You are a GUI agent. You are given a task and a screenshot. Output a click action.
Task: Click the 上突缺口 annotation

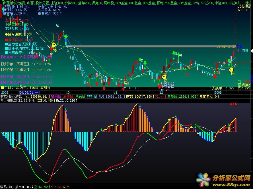click(168, 87)
